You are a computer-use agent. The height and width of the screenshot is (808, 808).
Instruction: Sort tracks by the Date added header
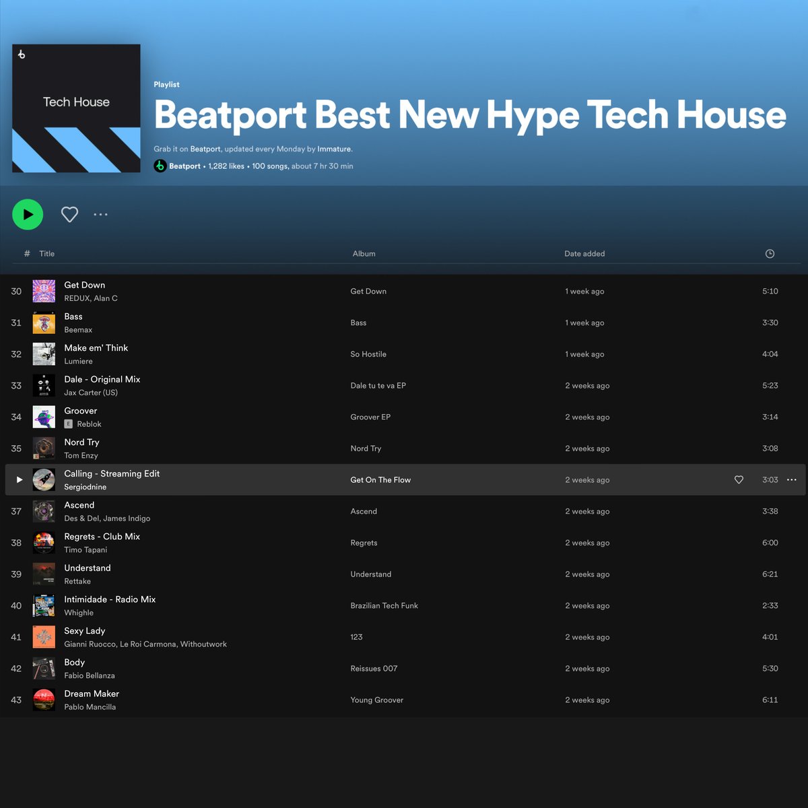pyautogui.click(x=584, y=254)
